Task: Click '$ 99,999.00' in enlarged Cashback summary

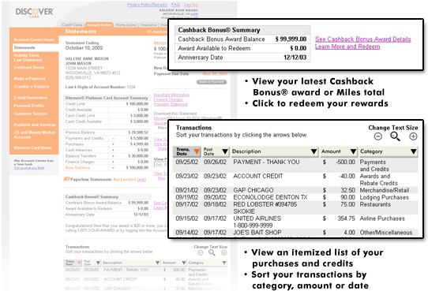Action: point(291,39)
